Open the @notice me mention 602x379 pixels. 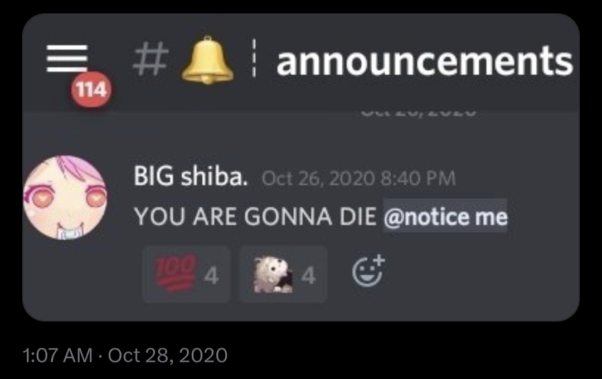point(445,216)
